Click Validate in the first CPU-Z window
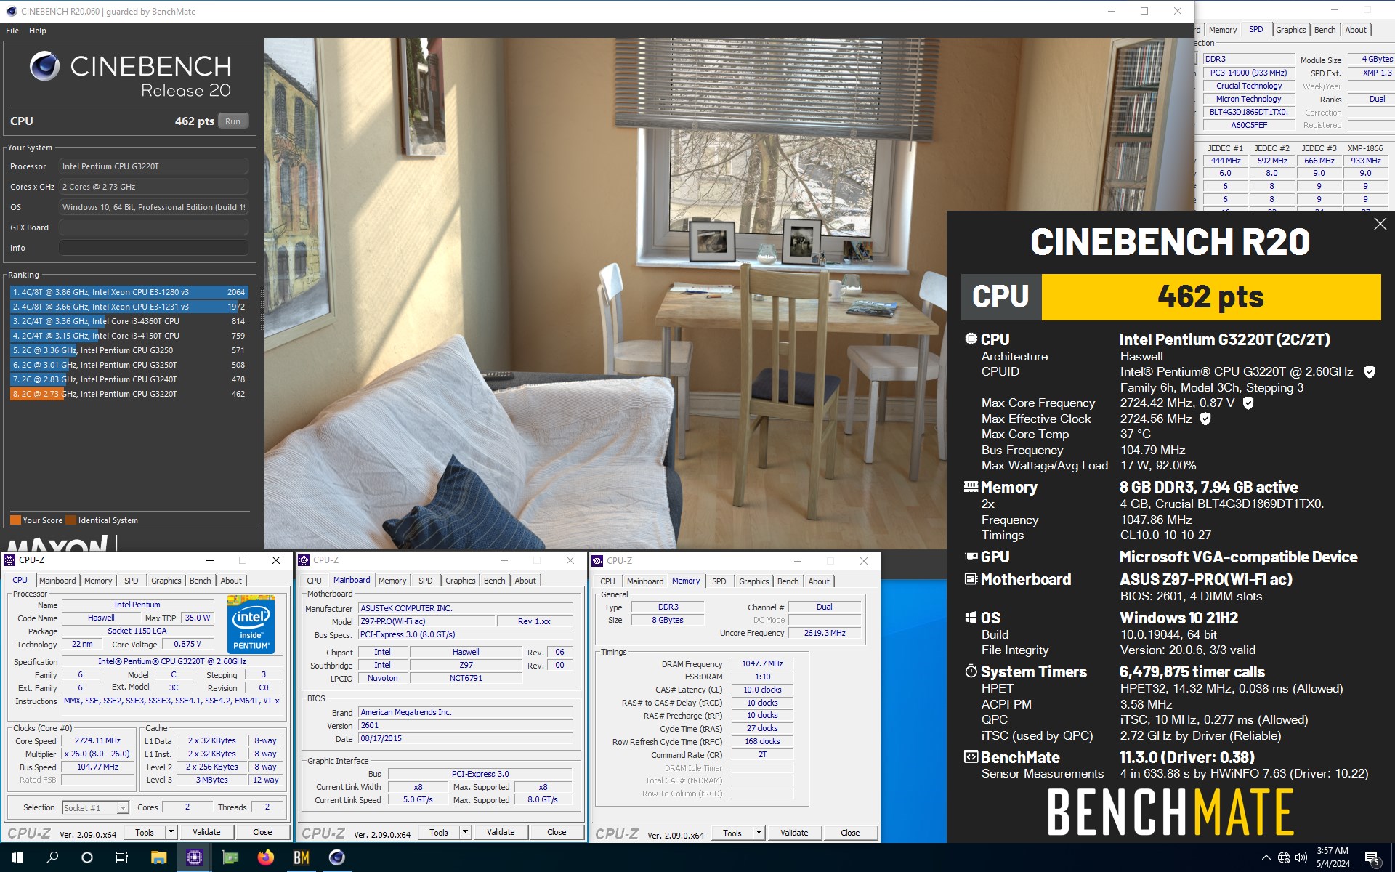This screenshot has height=872, width=1395. (x=206, y=832)
